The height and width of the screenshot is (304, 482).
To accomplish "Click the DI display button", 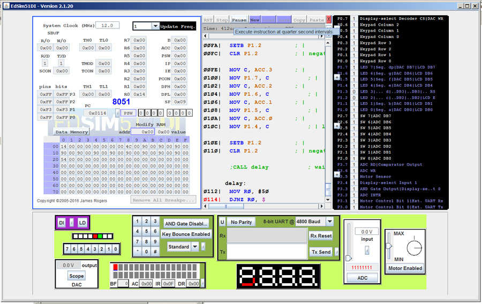I will point(62,223).
